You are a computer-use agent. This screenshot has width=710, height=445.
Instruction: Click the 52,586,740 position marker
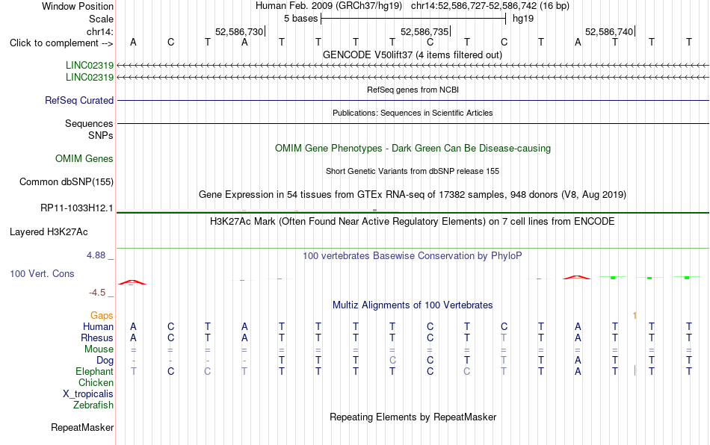(x=609, y=31)
